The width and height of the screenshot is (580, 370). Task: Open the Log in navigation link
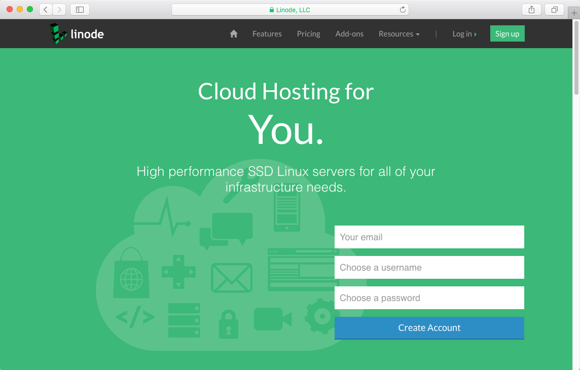point(464,34)
